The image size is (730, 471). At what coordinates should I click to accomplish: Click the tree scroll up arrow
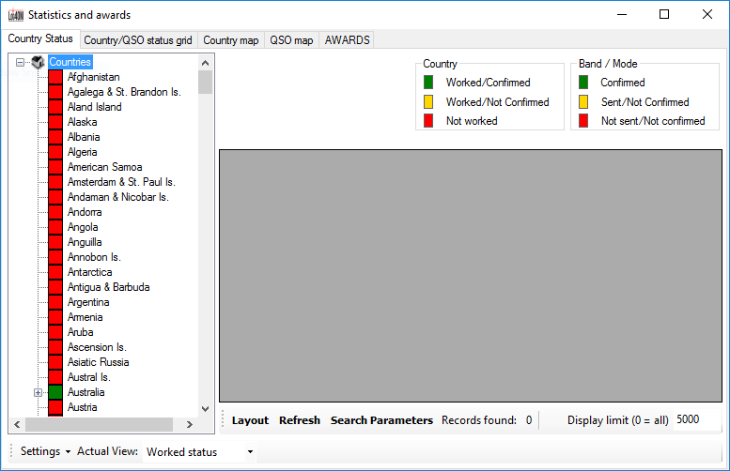click(206, 63)
